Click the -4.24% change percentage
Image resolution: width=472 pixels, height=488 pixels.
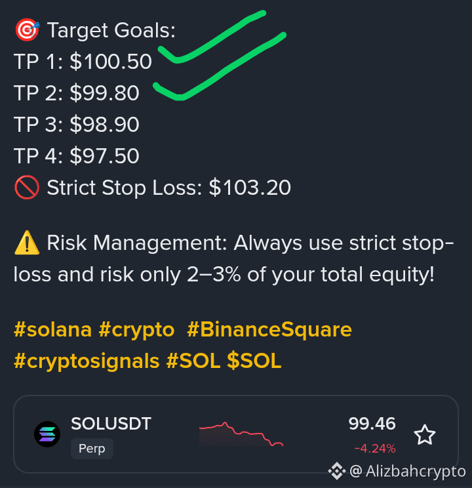tap(375, 449)
